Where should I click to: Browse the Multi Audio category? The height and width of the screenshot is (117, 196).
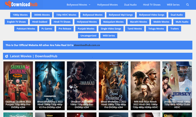[182, 22]
